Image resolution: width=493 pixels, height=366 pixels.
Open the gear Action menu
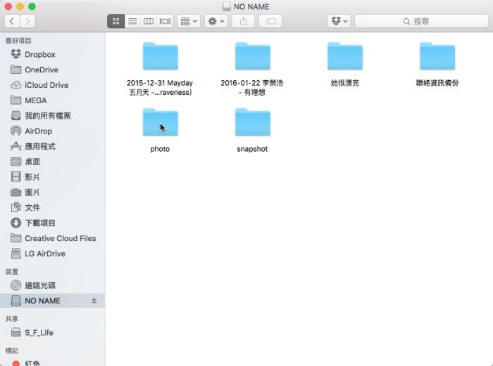216,21
